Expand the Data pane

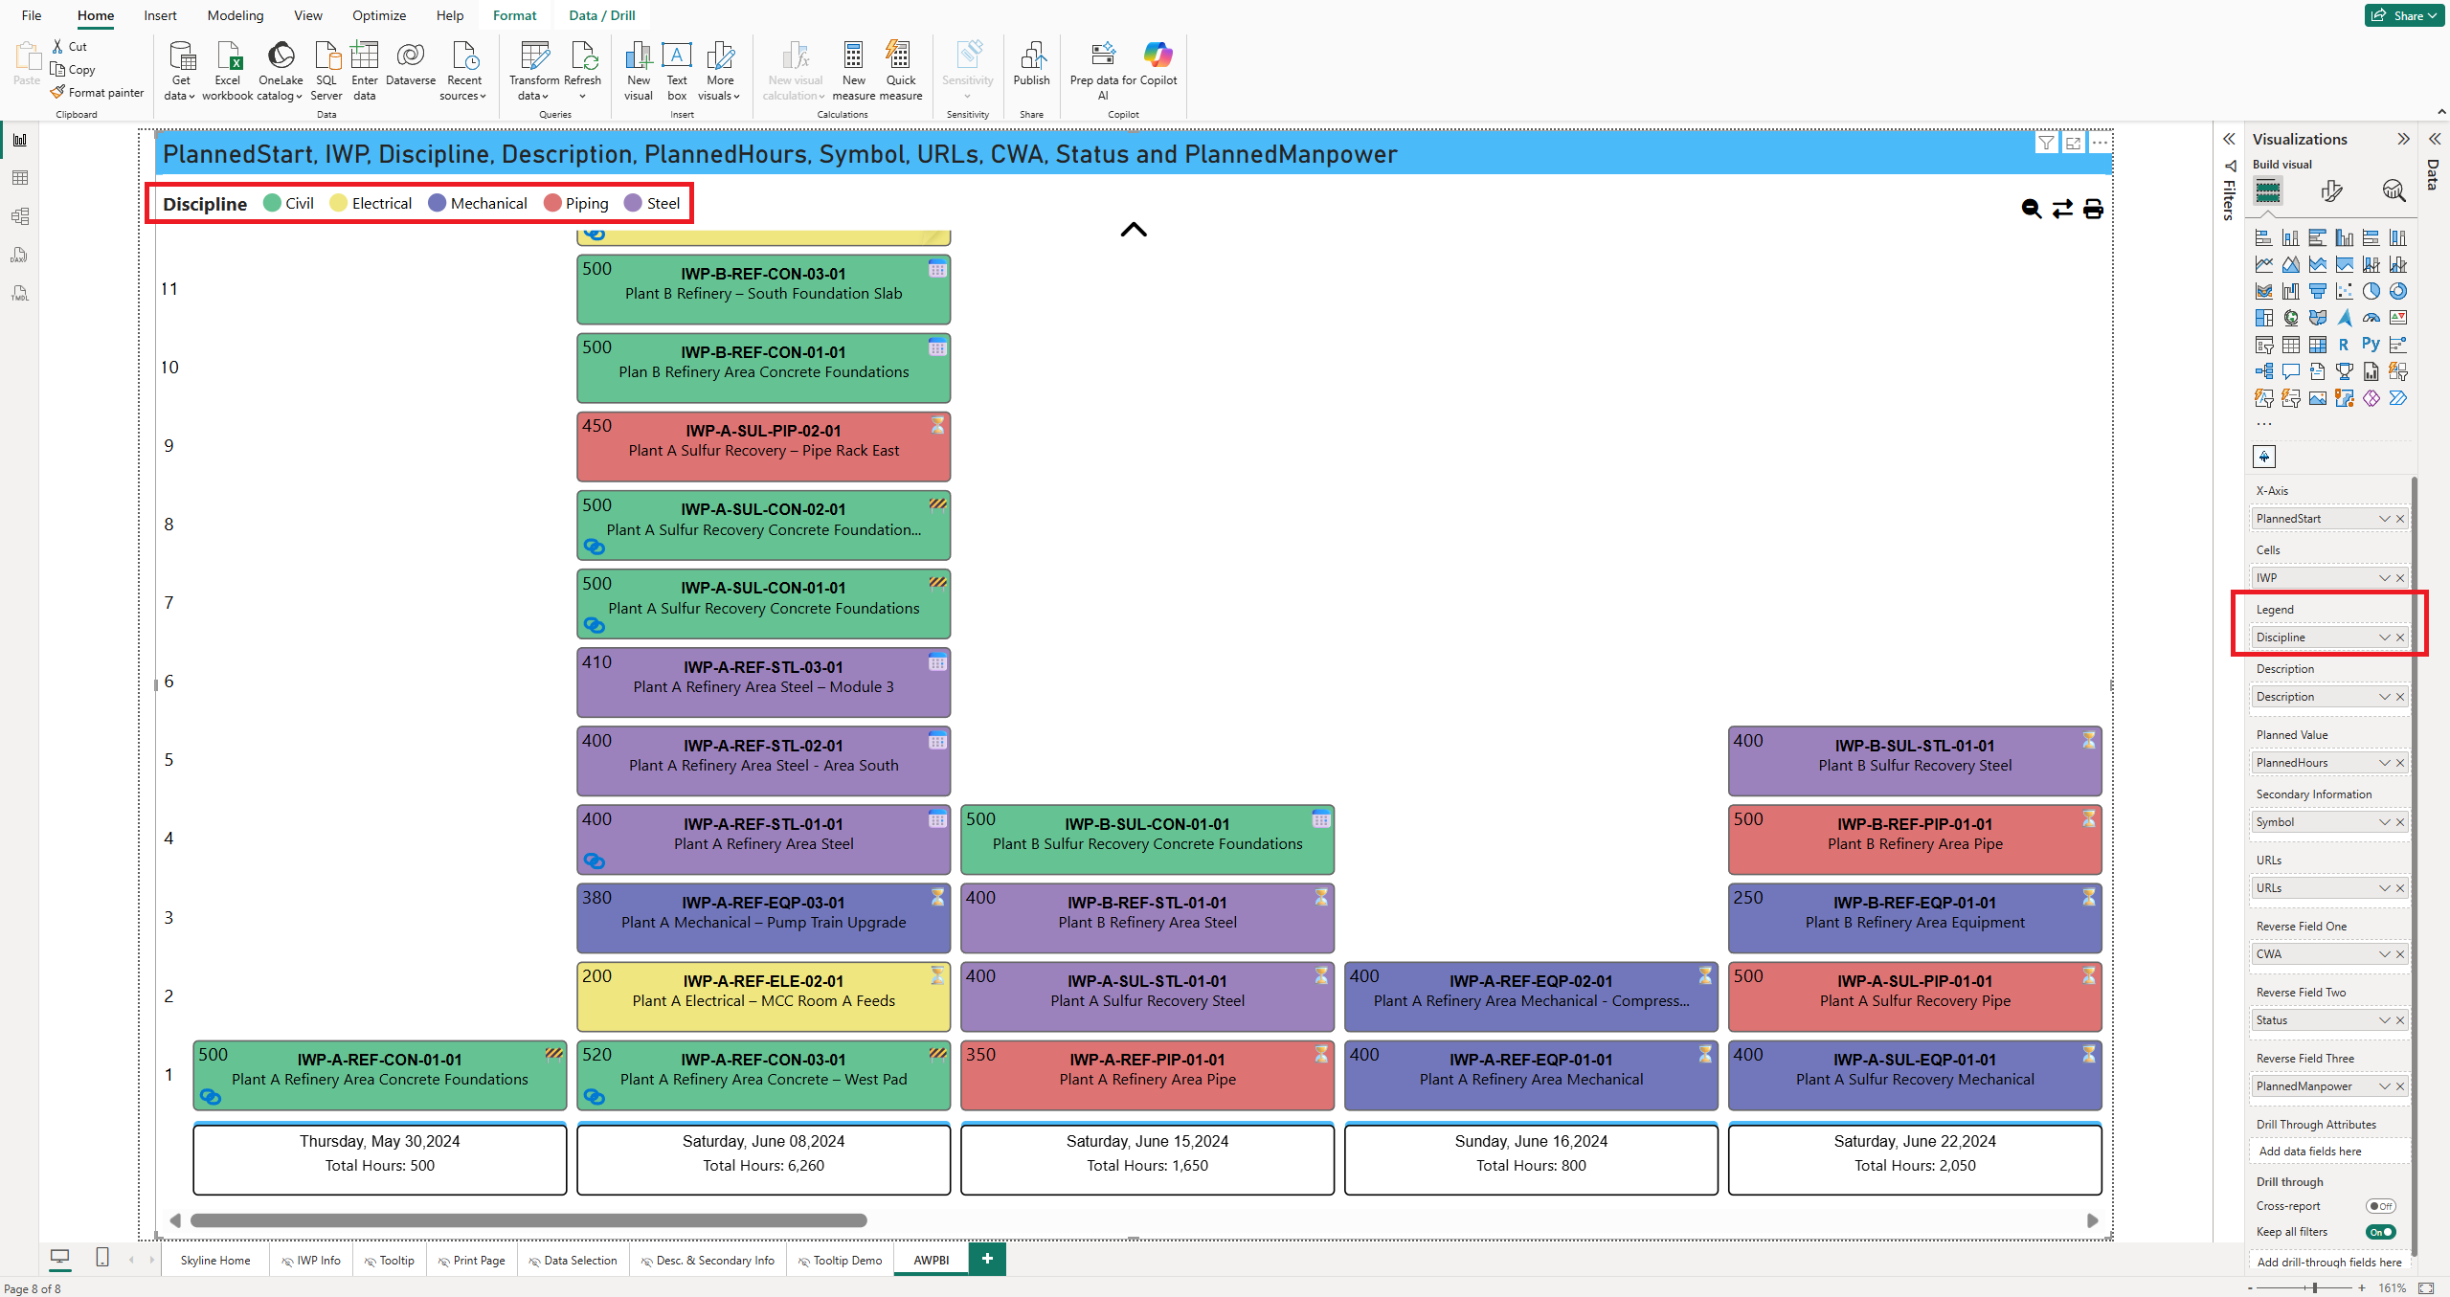tap(2435, 139)
